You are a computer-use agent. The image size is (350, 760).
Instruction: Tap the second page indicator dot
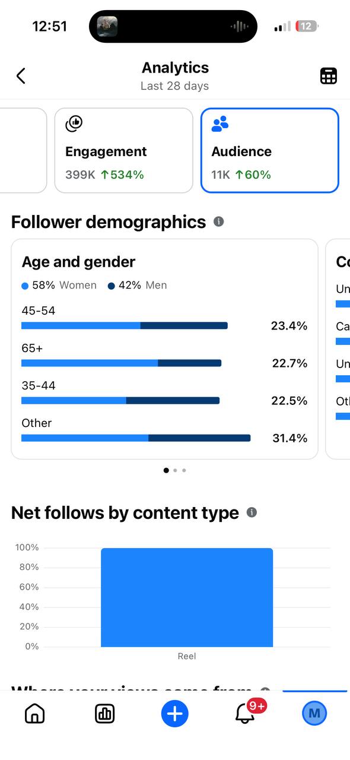click(175, 470)
